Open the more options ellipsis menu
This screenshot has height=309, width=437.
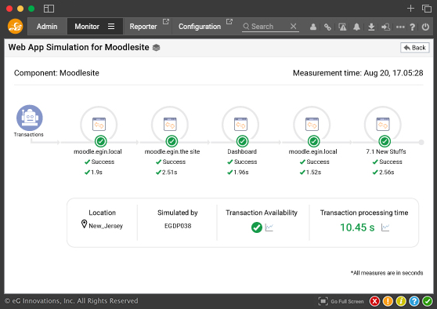click(x=400, y=27)
